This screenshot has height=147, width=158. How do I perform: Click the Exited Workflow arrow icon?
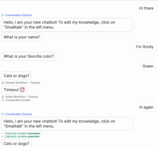[3, 97]
